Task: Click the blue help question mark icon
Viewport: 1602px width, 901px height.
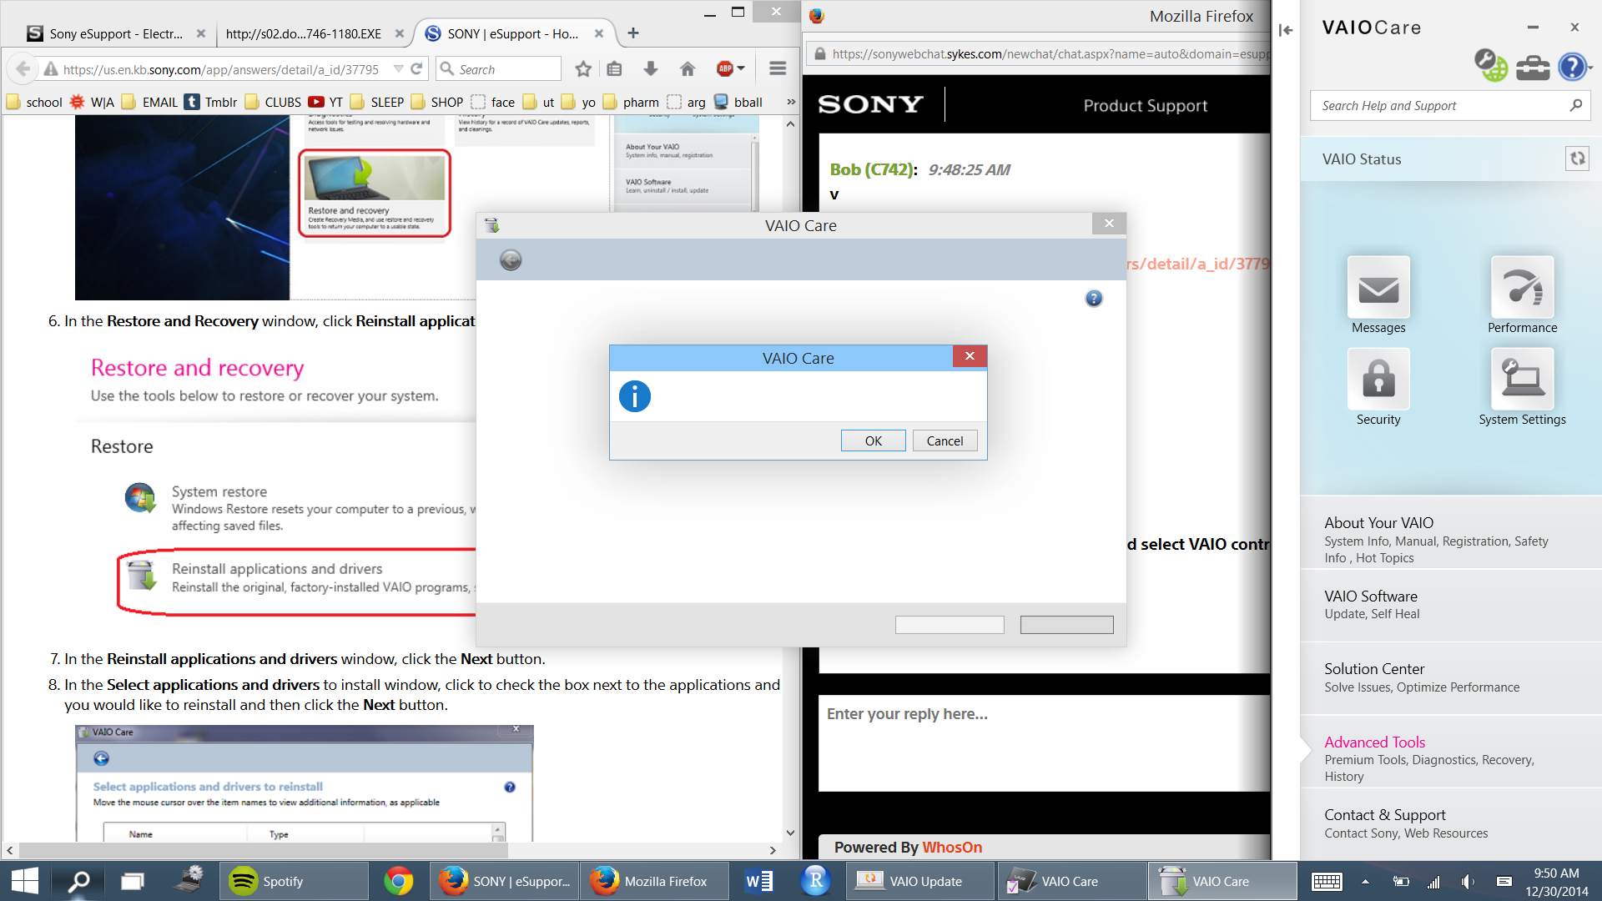Action: (1571, 67)
